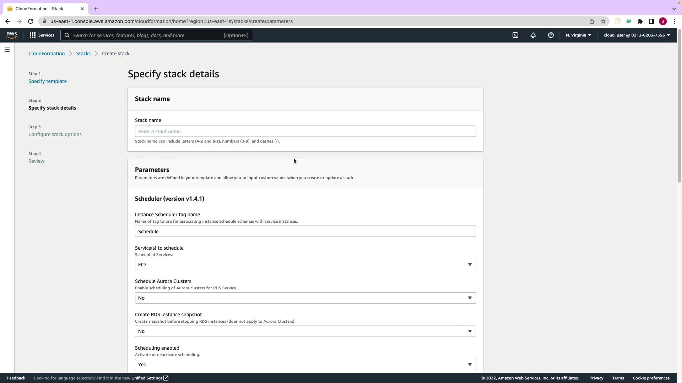Viewport: 682px width, 383px height.
Task: Expand the Scheduling enabled dropdown
Action: click(x=305, y=365)
